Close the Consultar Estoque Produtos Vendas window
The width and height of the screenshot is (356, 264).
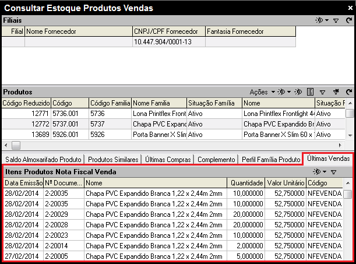(350, 8)
